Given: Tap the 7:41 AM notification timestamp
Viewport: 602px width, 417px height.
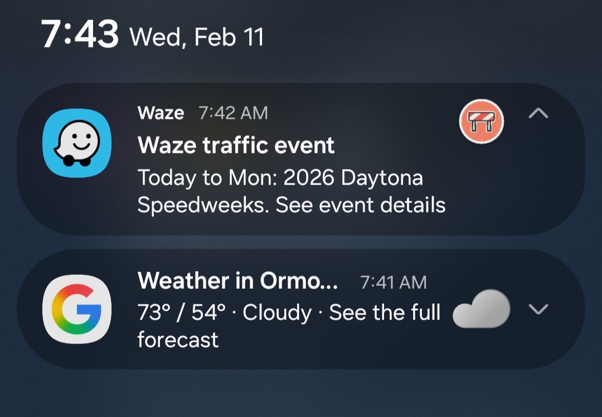Looking at the screenshot, I should [x=393, y=283].
